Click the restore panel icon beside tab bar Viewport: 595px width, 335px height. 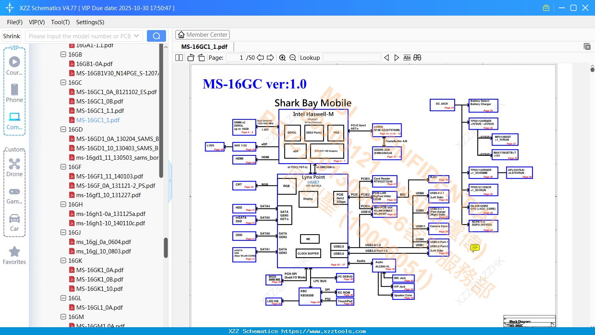(587, 46)
